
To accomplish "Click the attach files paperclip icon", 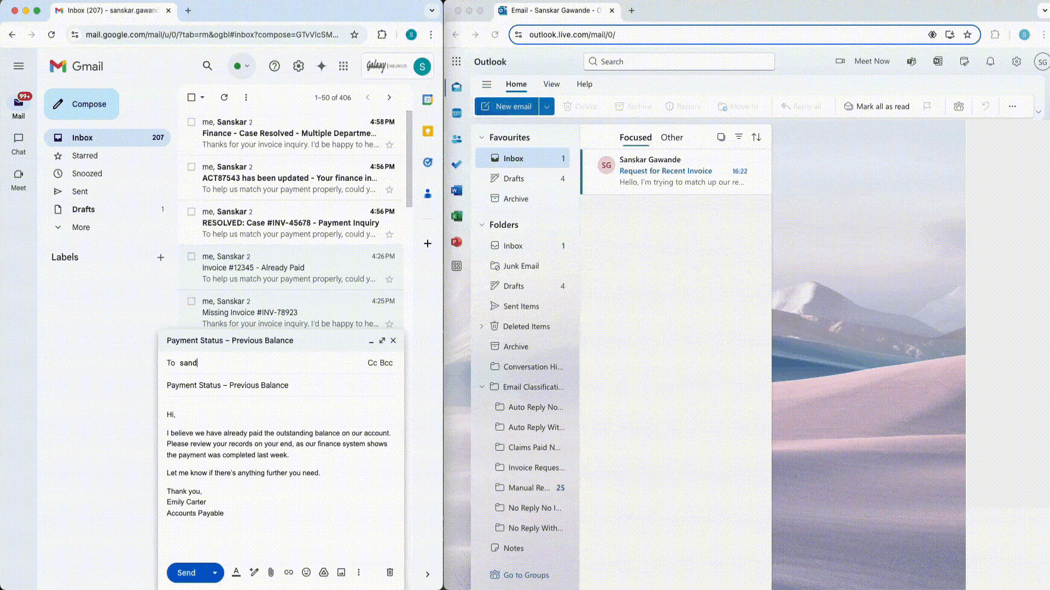I will pos(271,572).
